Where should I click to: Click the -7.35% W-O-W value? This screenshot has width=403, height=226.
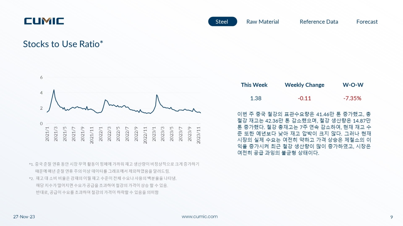352,98
